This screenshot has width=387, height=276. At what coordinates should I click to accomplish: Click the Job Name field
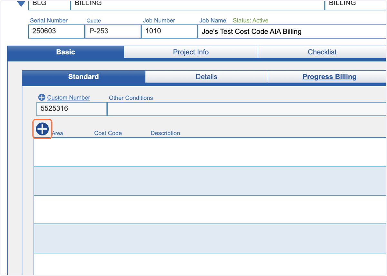coord(292,32)
